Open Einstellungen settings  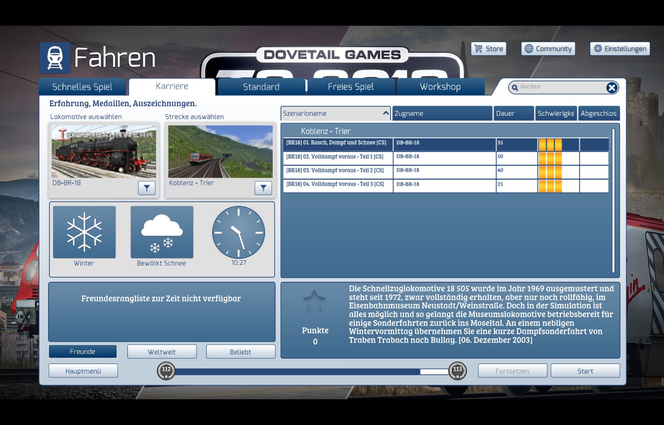point(620,49)
